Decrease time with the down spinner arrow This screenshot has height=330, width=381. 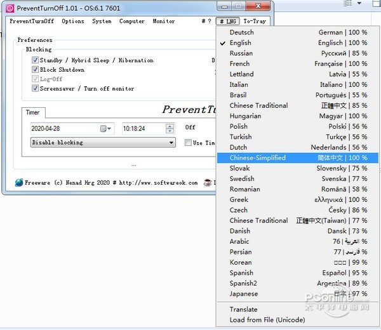[170, 131]
